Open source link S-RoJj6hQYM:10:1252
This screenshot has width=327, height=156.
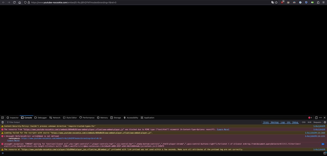[315, 136]
